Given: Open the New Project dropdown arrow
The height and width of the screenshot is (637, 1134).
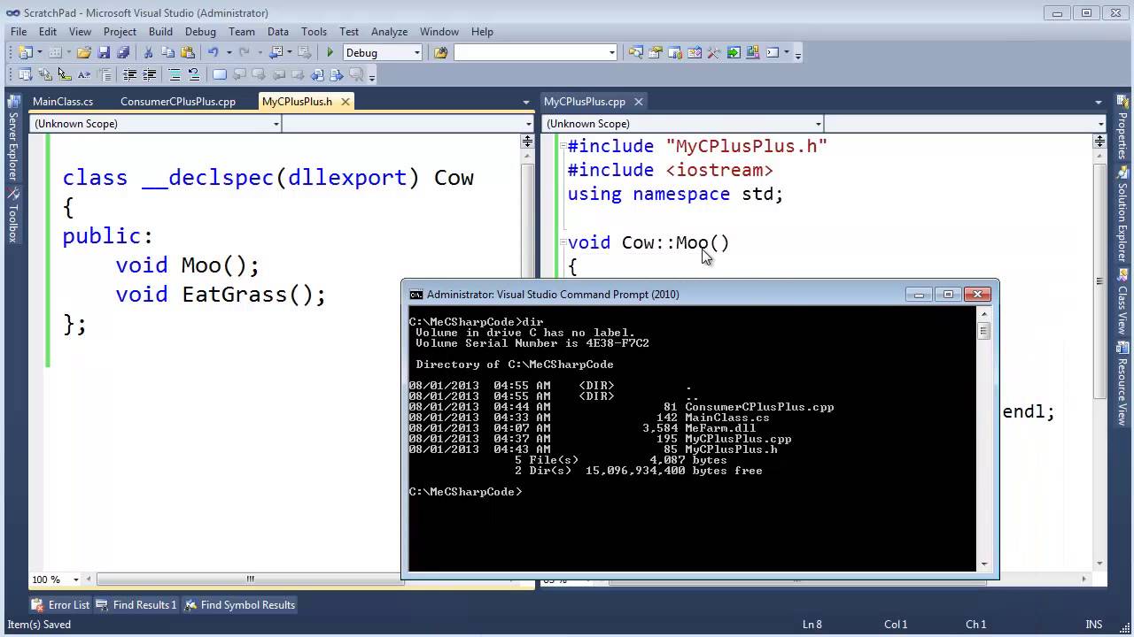Looking at the screenshot, I should tap(40, 53).
